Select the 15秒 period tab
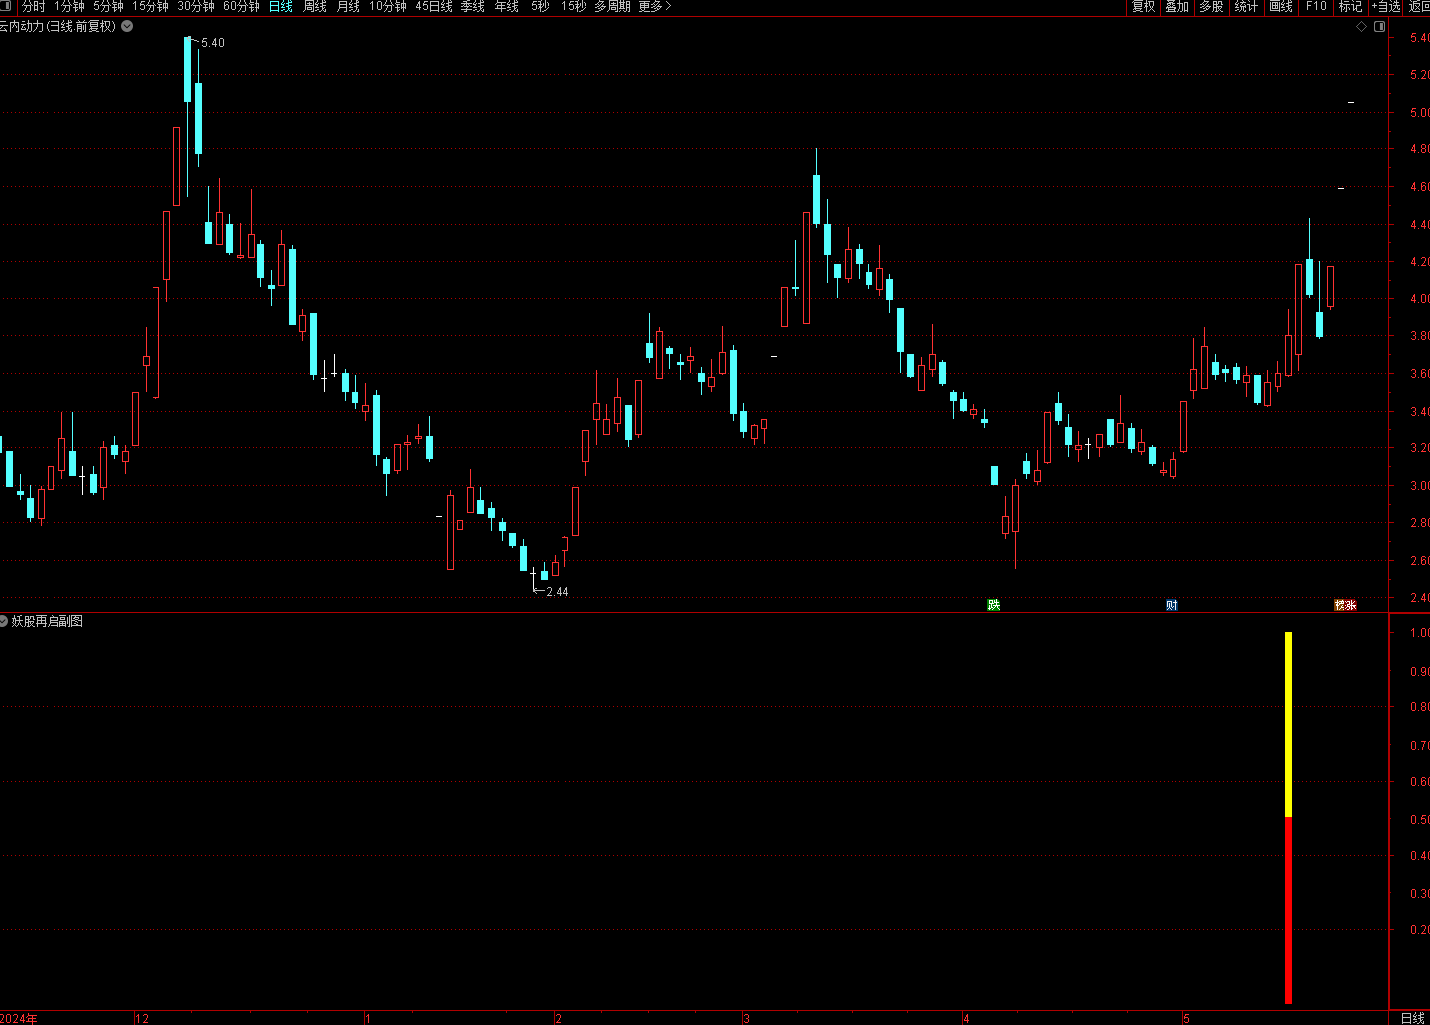Screen dimensions: 1430x1025 coord(572,7)
